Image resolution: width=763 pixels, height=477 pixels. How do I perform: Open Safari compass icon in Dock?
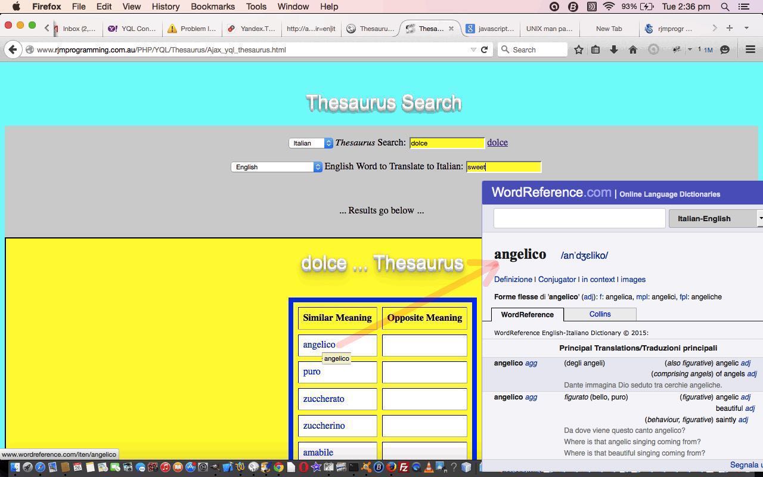point(40,467)
